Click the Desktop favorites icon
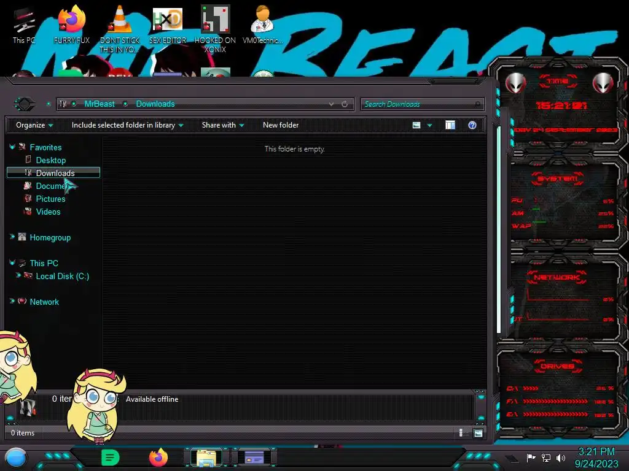 pos(28,159)
